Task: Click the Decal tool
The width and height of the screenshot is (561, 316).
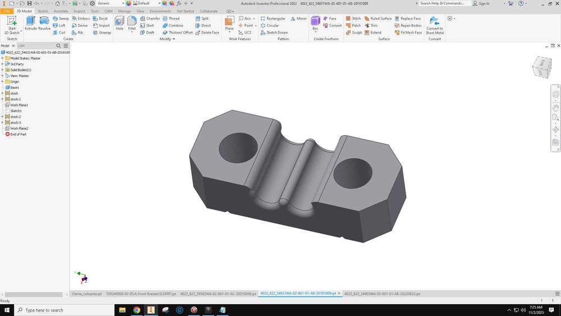Action: 100,19
